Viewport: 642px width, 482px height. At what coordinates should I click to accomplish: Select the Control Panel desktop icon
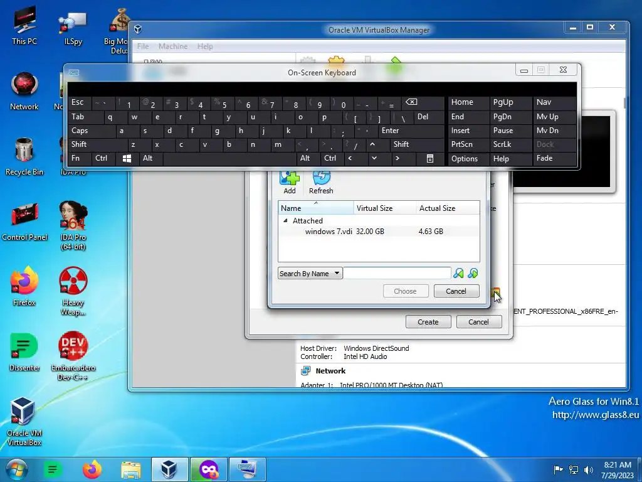pyautogui.click(x=24, y=222)
